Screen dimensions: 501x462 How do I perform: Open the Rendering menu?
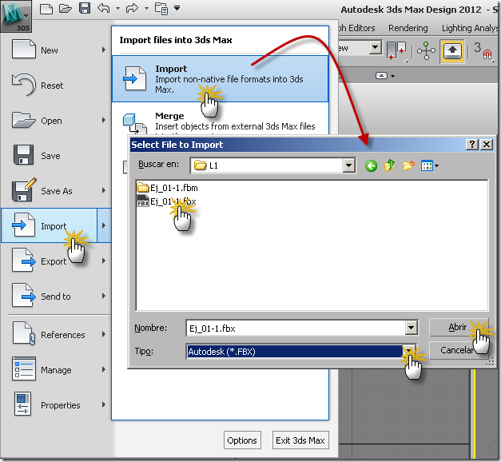(x=408, y=28)
